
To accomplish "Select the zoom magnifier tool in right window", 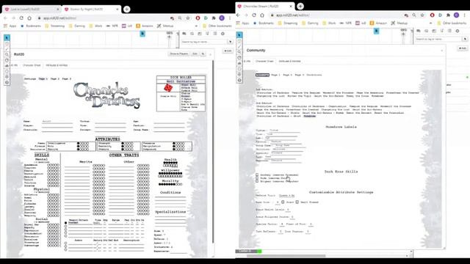I will [239, 52].
